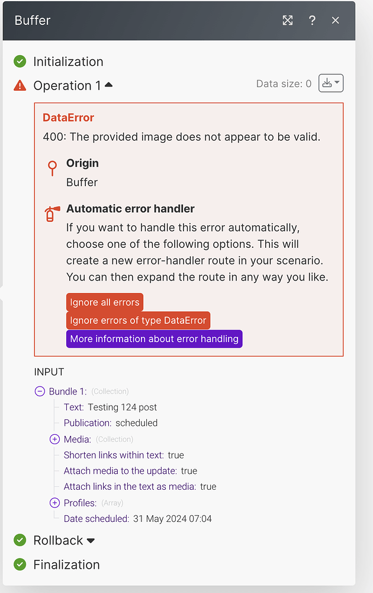Click the fire extinguisher error handler icon
The image size is (373, 593).
53,213
